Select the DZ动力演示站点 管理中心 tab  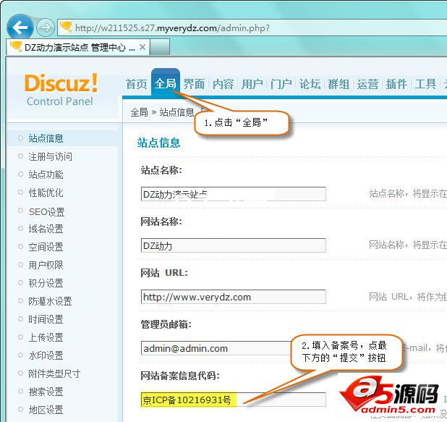click(77, 47)
